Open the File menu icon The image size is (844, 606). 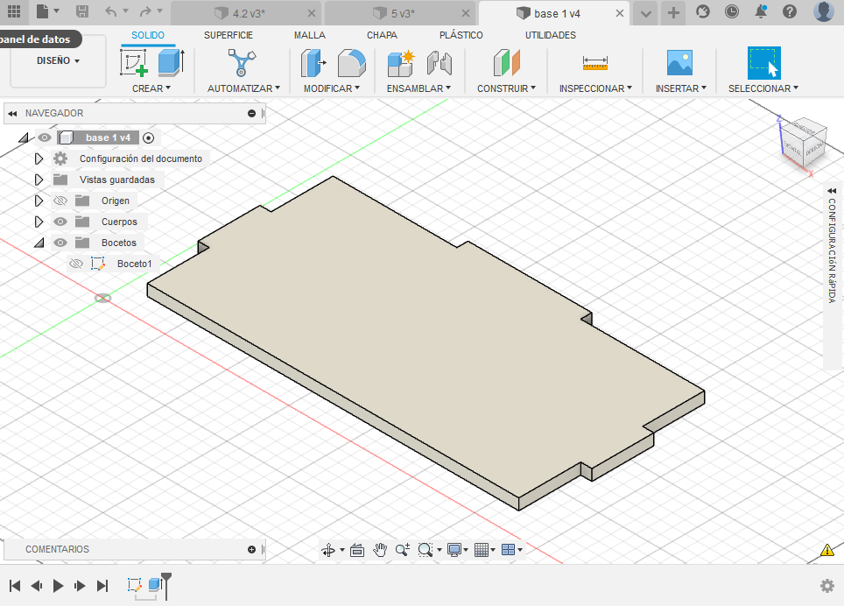(43, 11)
